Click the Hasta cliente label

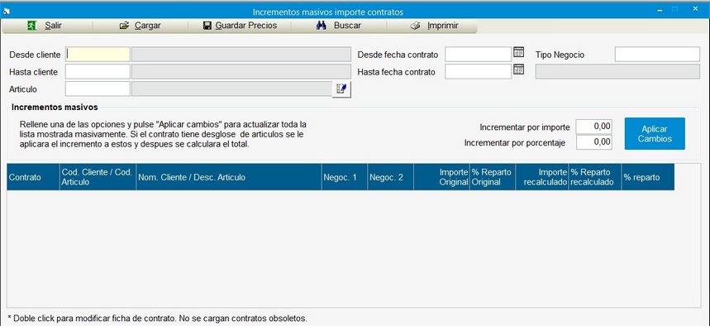point(34,72)
